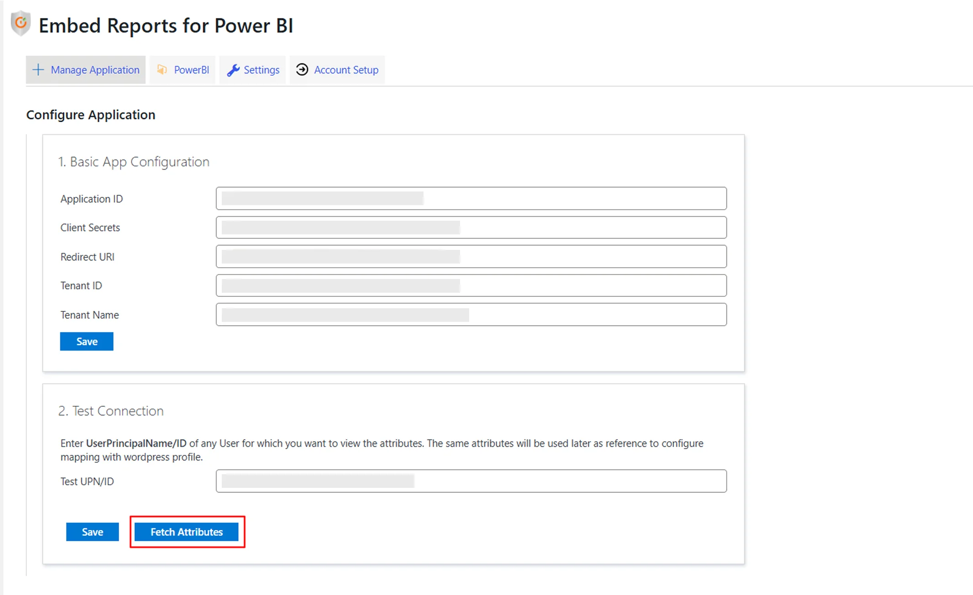Viewport: 973px width, 595px height.
Task: Click the 2. Test Connection heading
Action: [111, 411]
